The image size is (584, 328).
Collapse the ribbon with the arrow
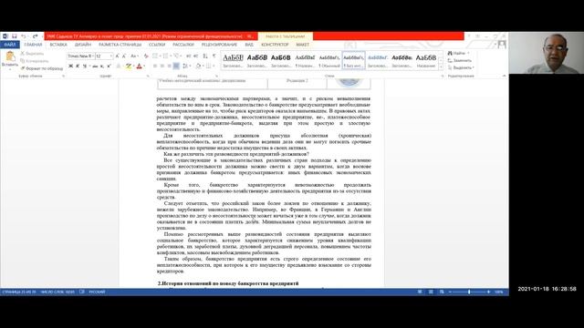(x=504, y=76)
